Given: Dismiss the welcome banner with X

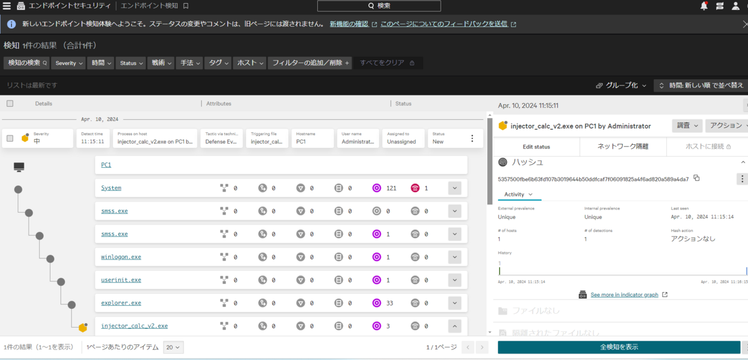Looking at the screenshot, I should [x=745, y=24].
